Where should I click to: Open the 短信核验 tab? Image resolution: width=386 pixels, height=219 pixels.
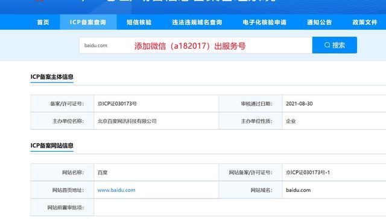139,22
